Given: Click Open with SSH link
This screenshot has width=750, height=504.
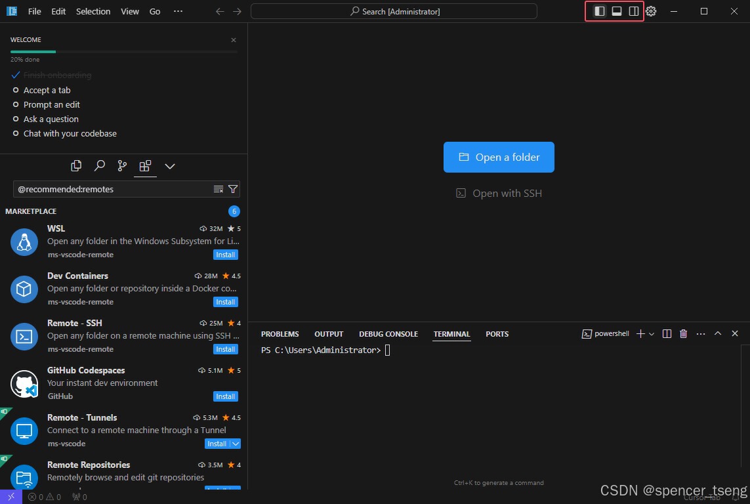Looking at the screenshot, I should pos(499,193).
